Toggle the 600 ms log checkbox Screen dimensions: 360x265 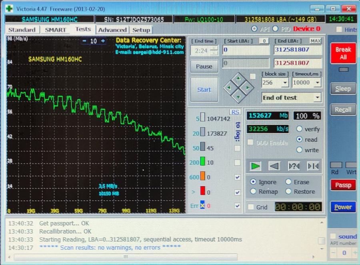point(238,177)
